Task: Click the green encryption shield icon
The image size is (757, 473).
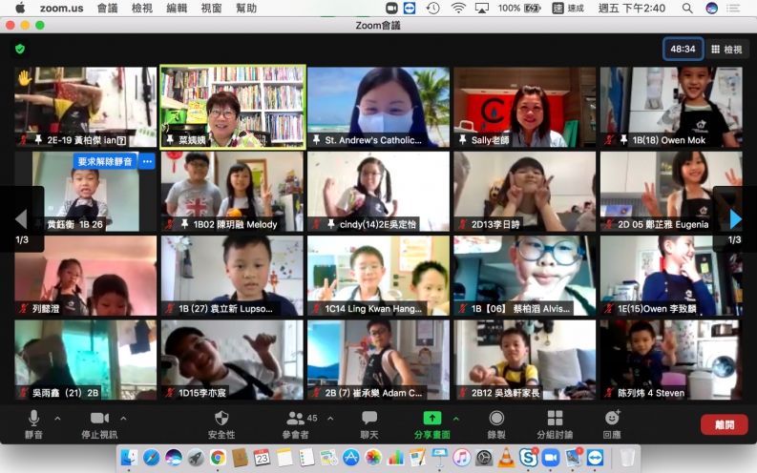Action: click(20, 49)
